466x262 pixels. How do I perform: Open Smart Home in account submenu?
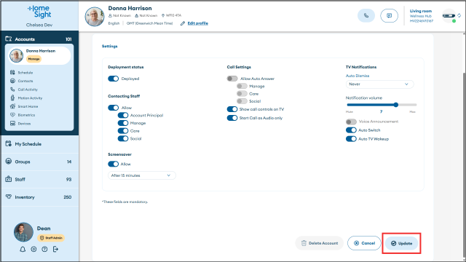click(28, 106)
